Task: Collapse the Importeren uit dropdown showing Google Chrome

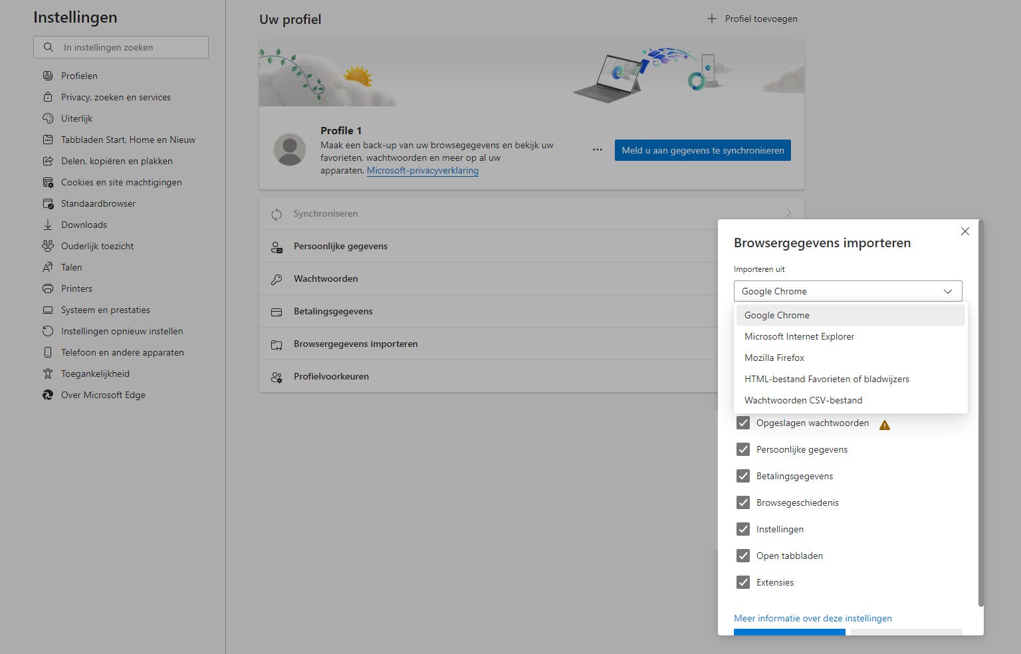Action: [848, 291]
